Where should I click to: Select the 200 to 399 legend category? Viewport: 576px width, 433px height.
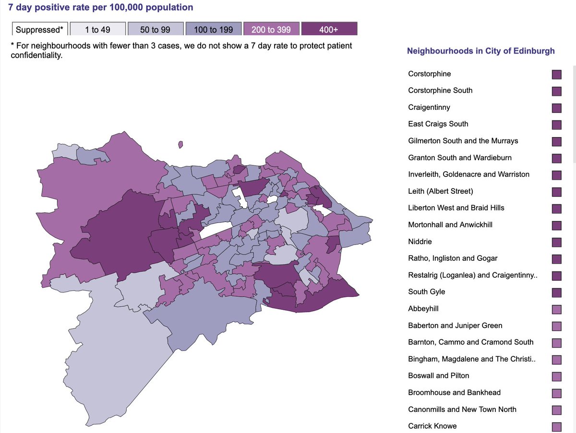pyautogui.click(x=271, y=28)
